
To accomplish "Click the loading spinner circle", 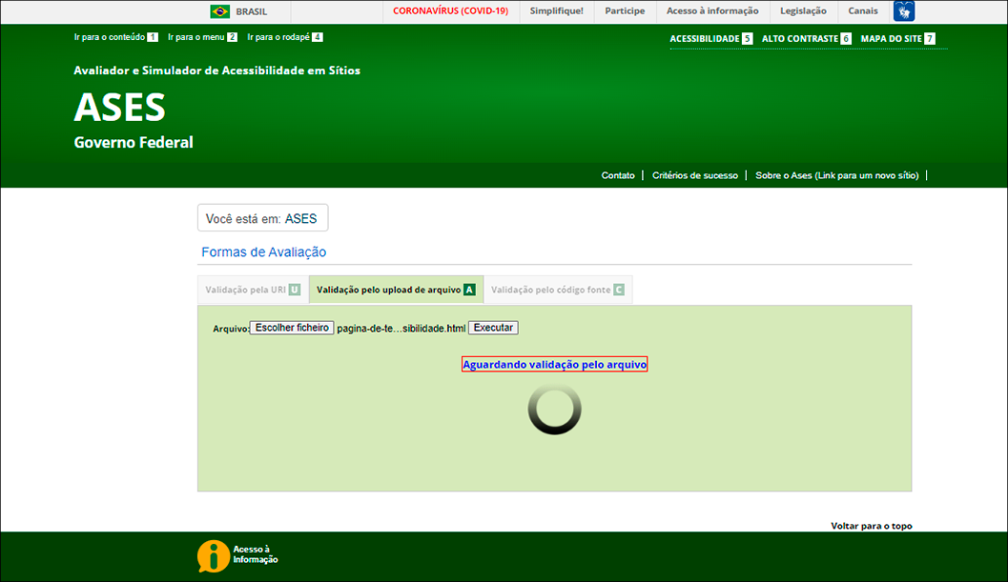I will [554, 410].
